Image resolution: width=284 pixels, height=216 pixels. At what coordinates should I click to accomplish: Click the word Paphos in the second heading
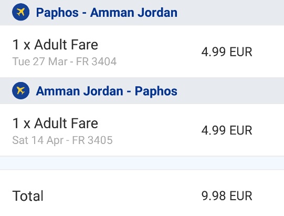pos(156,91)
